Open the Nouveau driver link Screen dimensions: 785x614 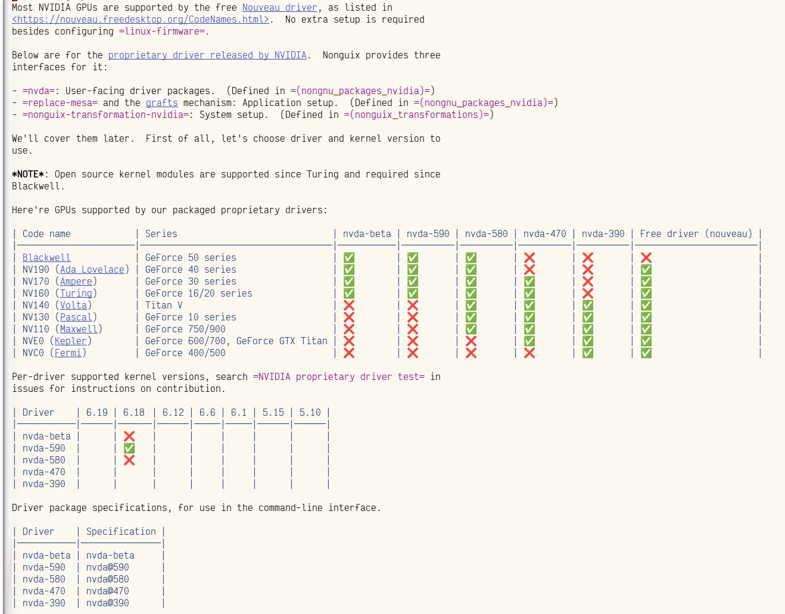tap(279, 8)
